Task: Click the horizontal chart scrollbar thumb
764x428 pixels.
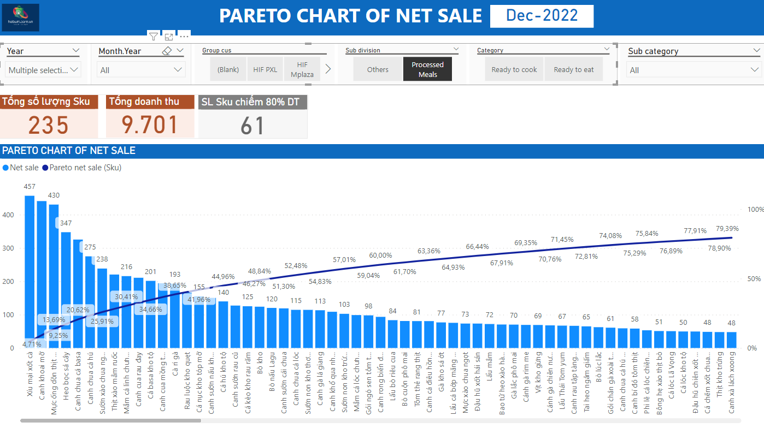Action: [x=110, y=420]
